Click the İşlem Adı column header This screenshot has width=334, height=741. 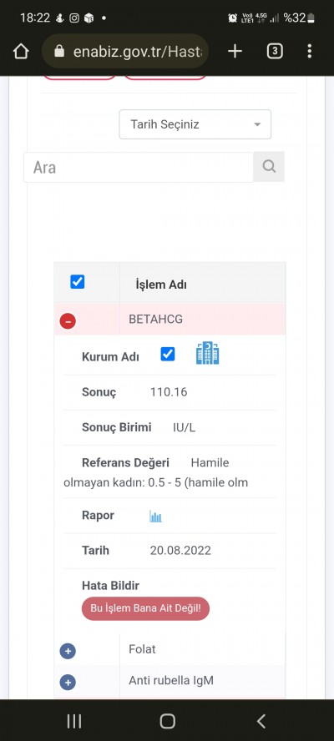pyautogui.click(x=161, y=285)
